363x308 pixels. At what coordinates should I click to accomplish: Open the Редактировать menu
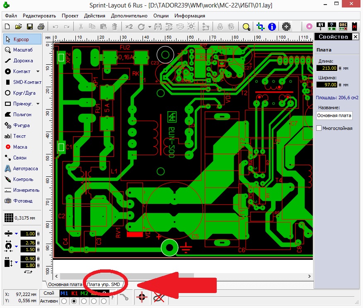click(x=39, y=16)
